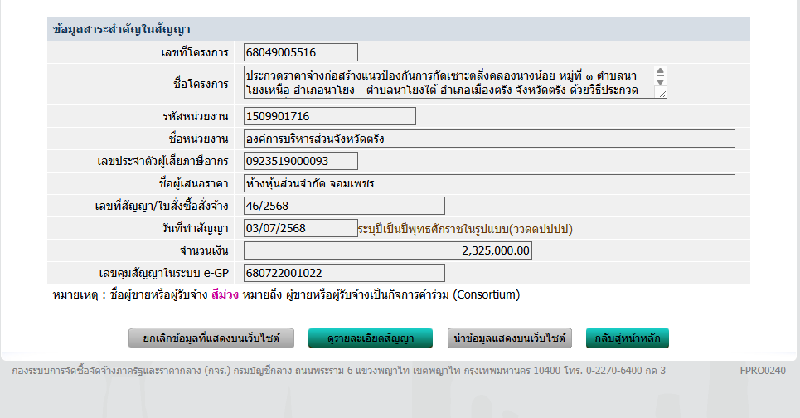The image size is (800, 418).
Task: Click the label ชื่อโครงการ
Action: (x=201, y=84)
